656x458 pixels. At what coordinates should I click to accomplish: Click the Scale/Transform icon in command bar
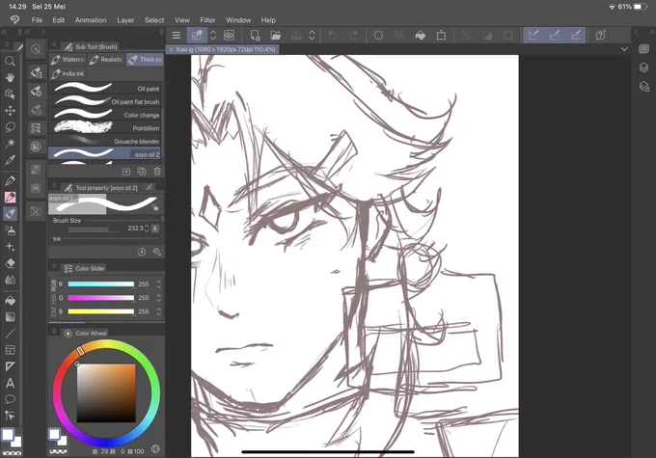[441, 35]
